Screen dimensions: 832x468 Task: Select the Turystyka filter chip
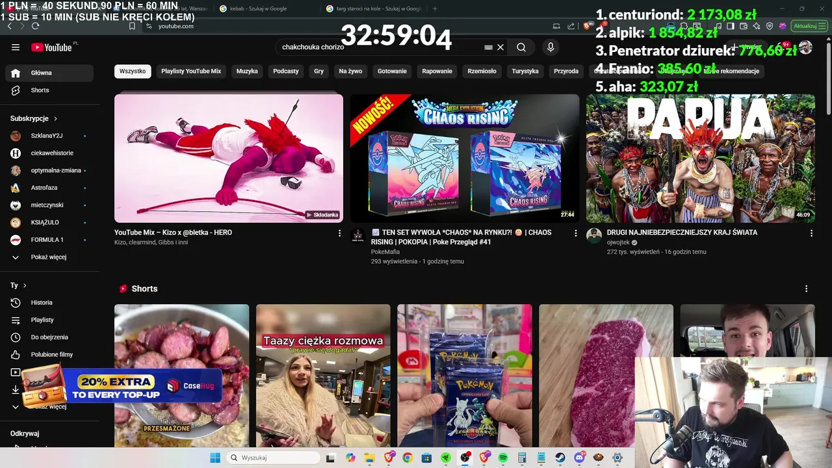point(525,71)
